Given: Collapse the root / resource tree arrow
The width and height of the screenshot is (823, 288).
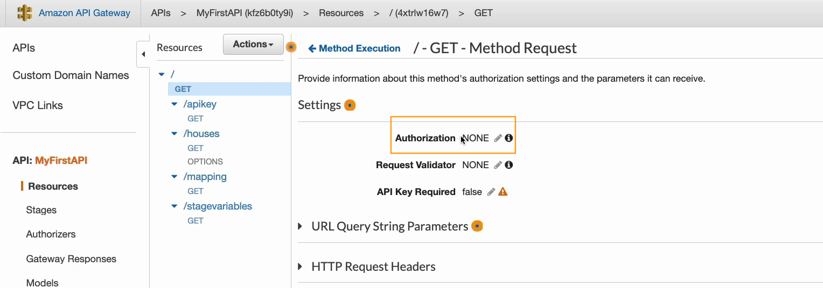Looking at the screenshot, I should point(162,75).
